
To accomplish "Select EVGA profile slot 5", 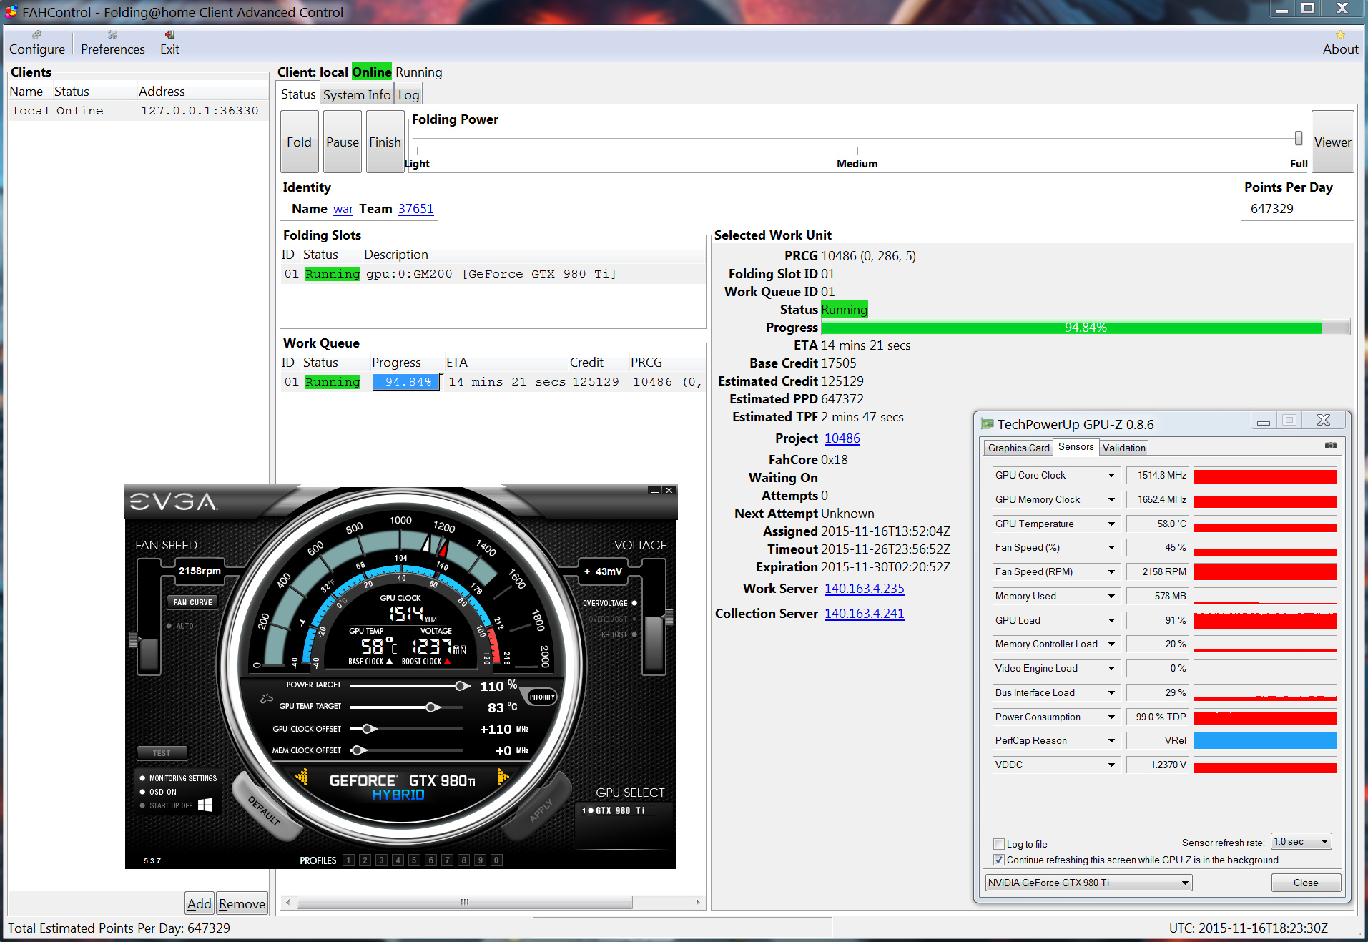I will 415,860.
